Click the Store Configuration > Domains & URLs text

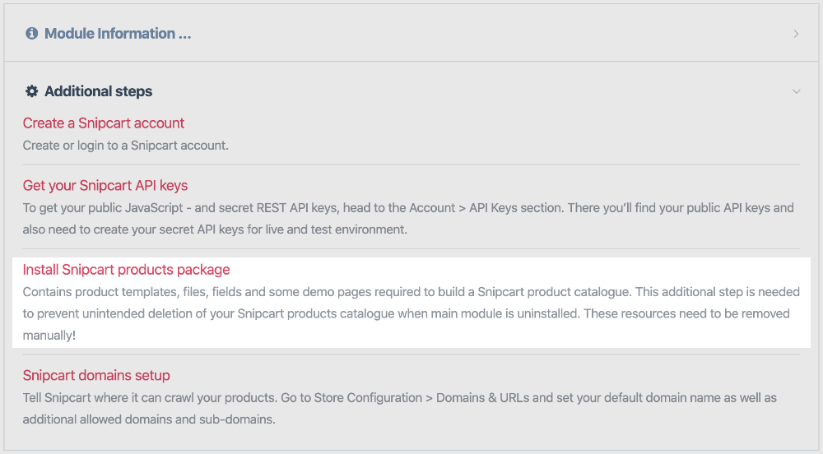tap(421, 398)
